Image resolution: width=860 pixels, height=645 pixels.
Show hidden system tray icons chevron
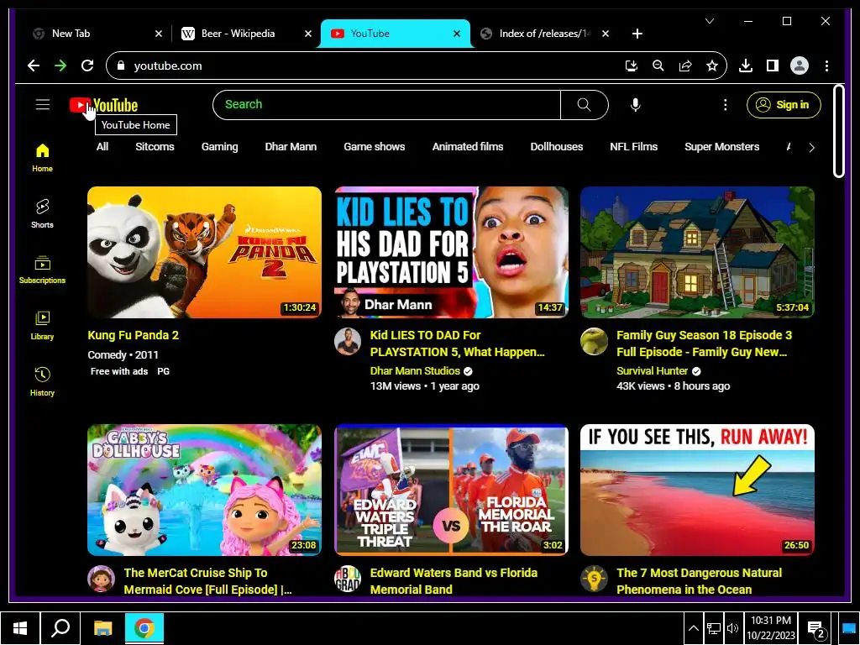(x=693, y=628)
